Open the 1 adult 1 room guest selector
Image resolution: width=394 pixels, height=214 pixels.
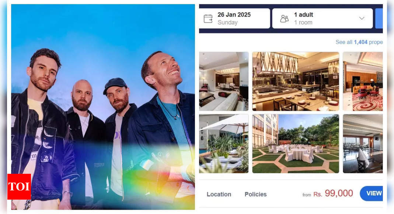[322, 18]
